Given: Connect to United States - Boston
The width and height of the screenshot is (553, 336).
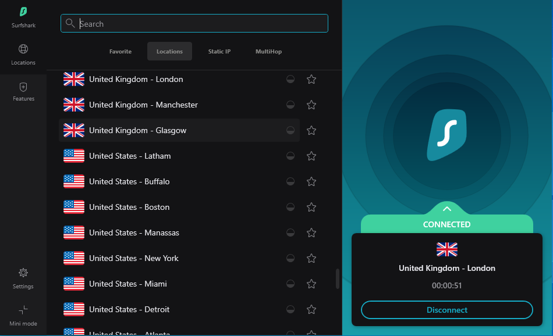Looking at the screenshot, I should (179, 207).
